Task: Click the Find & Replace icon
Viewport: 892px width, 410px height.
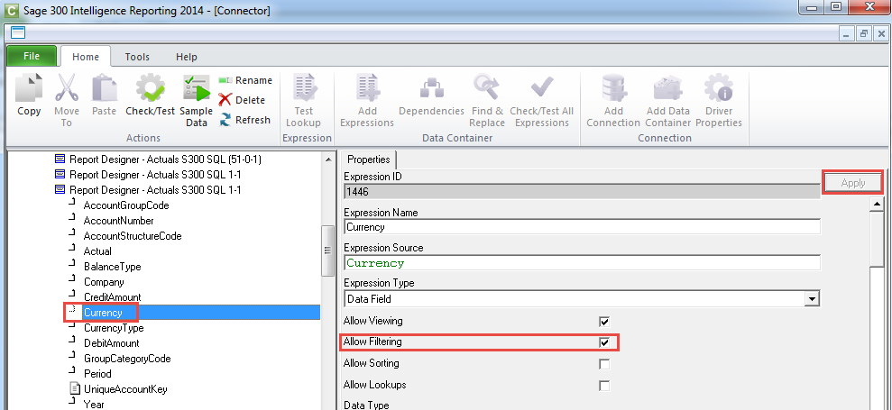Action: [x=486, y=88]
